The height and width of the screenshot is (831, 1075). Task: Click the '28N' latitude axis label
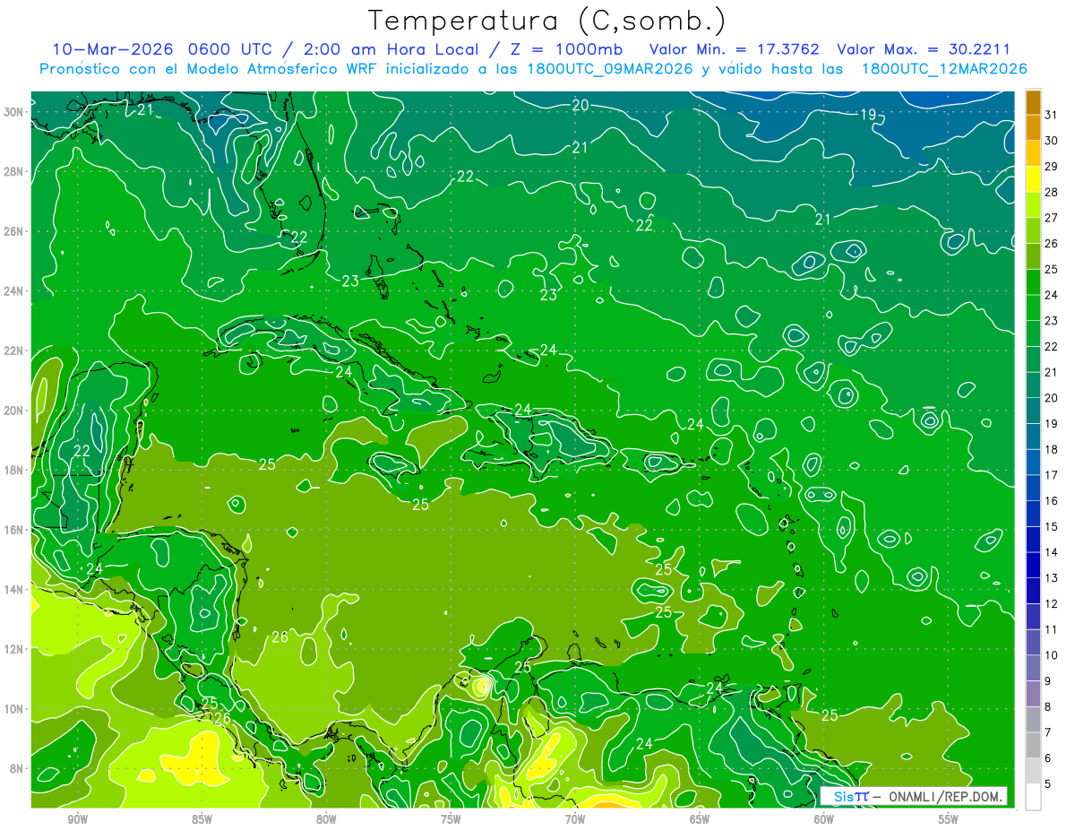click(x=13, y=171)
